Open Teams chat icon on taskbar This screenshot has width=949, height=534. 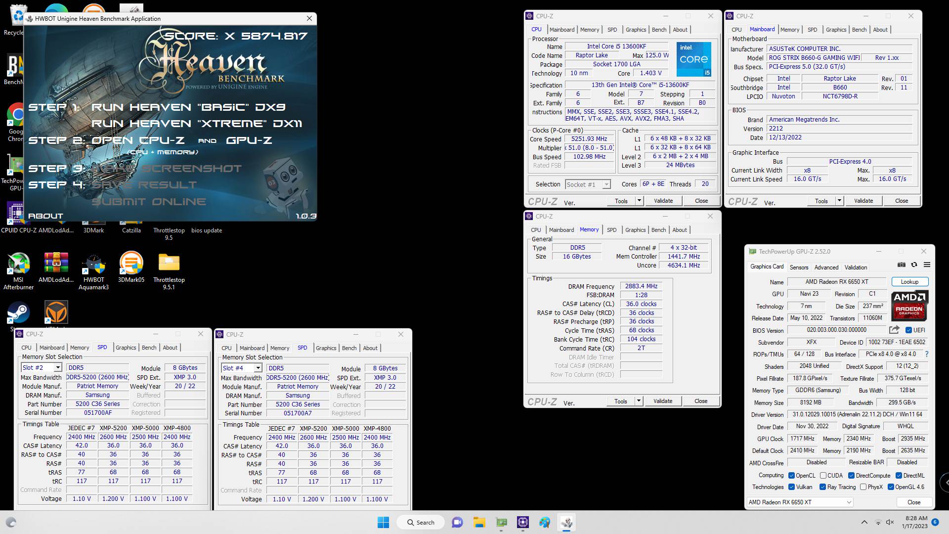coord(457,522)
